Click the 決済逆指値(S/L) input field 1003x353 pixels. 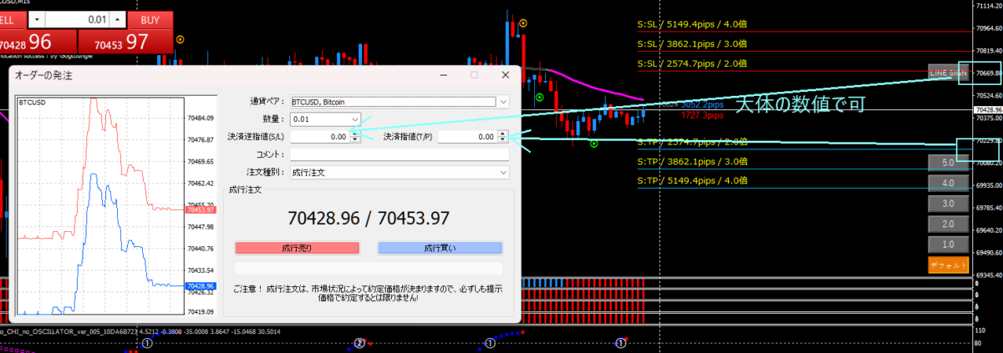(x=319, y=137)
